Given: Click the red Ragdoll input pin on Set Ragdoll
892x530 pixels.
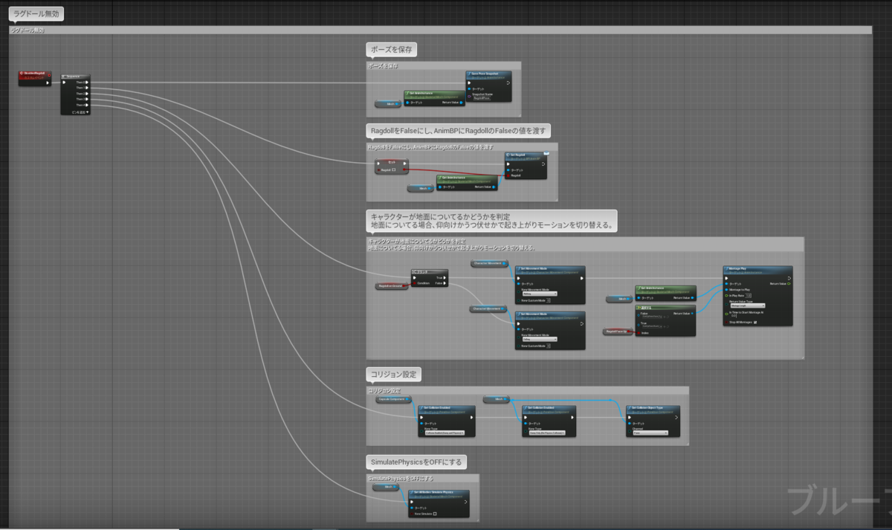Looking at the screenshot, I should 508,175.
